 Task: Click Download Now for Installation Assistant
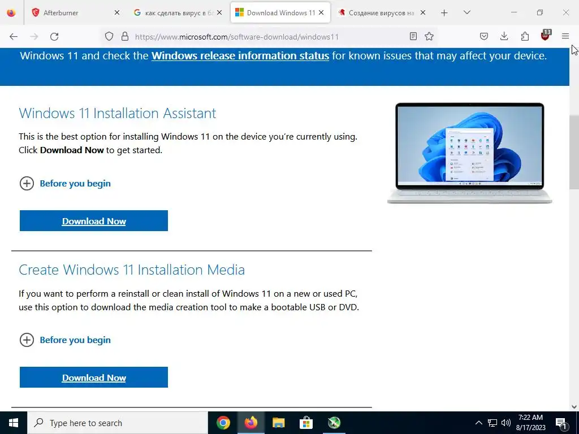(94, 221)
